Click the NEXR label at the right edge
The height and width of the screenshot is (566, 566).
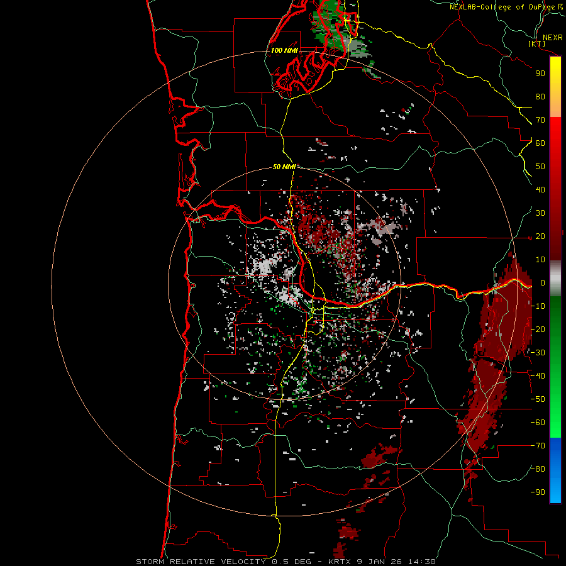click(x=553, y=38)
